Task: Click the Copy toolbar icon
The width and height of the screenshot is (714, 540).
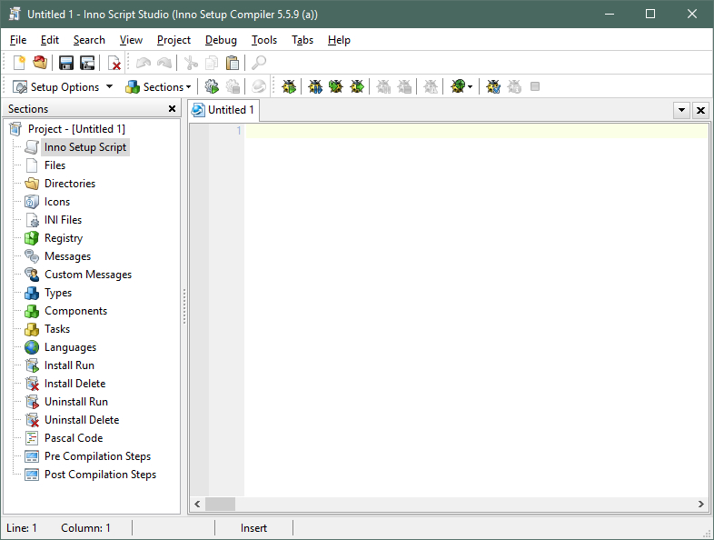Action: tap(212, 63)
